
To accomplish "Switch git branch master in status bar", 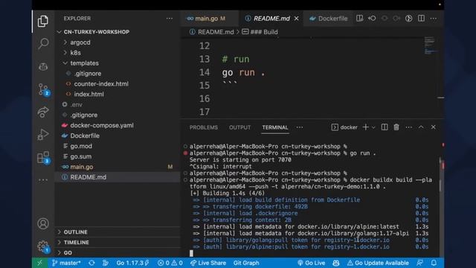I will (x=66, y=263).
